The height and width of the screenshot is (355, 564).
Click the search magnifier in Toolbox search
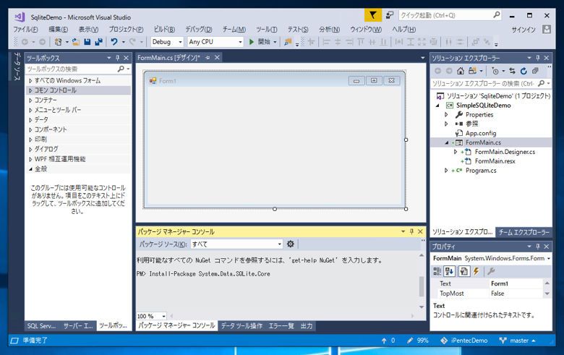[121, 69]
